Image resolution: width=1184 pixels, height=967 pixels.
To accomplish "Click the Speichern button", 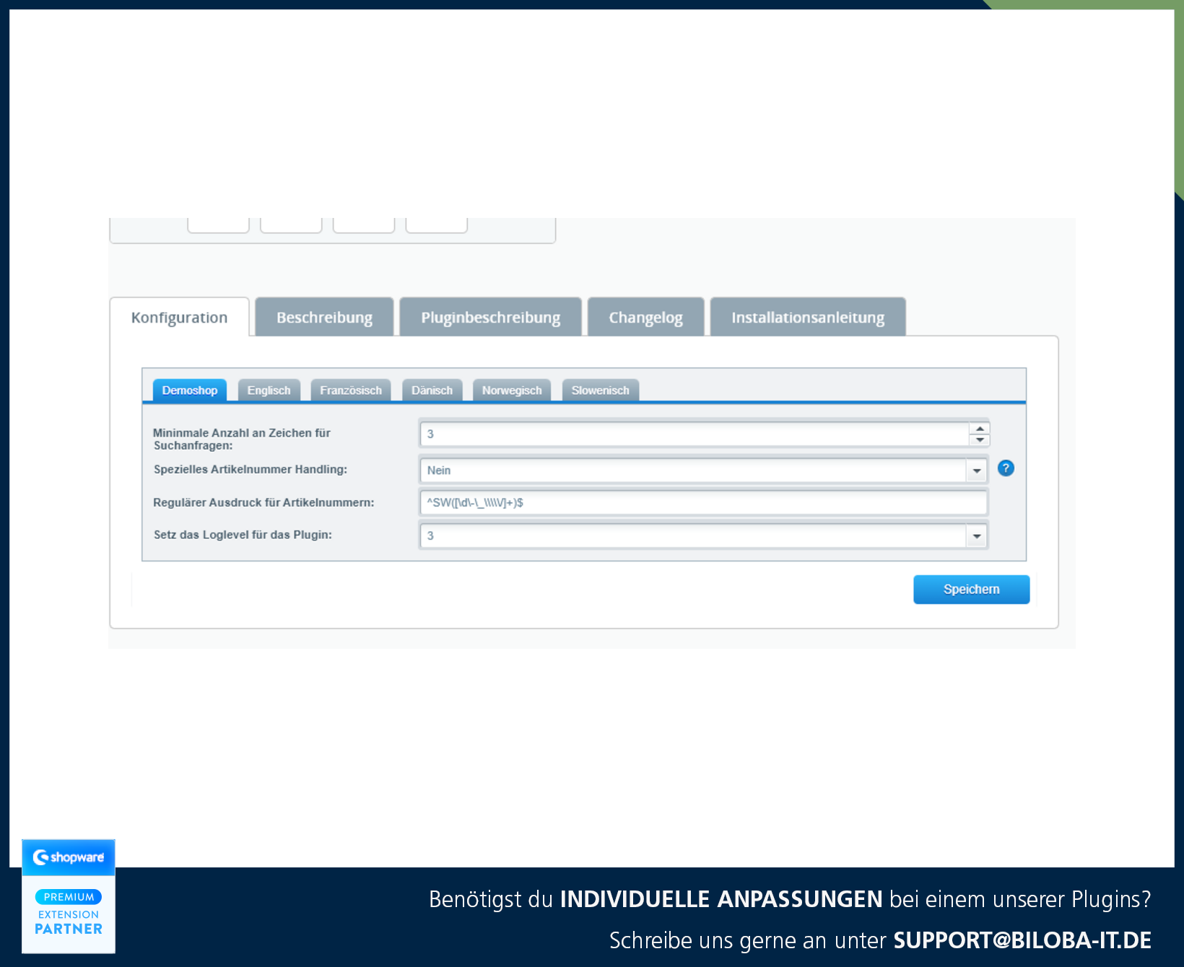I will pos(972,590).
